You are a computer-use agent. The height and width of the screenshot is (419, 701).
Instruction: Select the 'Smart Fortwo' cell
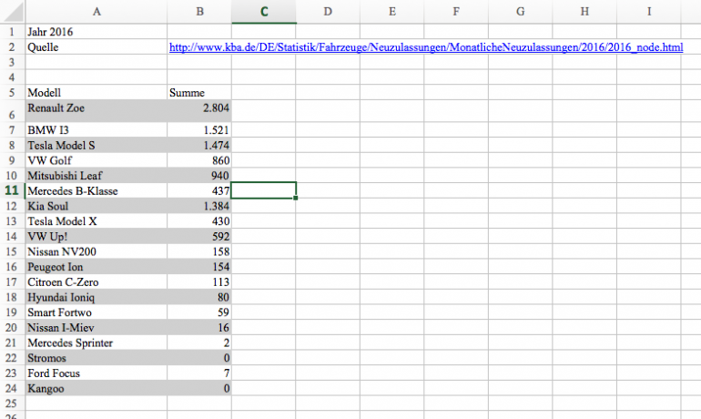click(97, 312)
